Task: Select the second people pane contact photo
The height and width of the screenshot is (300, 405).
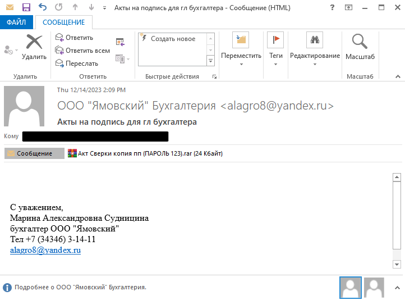Action: [x=374, y=288]
